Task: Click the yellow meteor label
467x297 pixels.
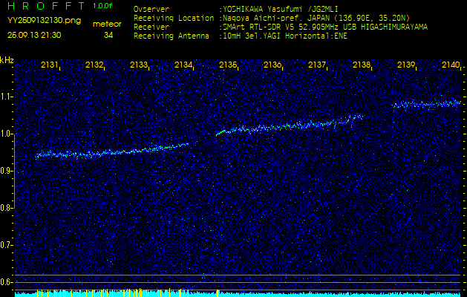Action: tap(107, 24)
